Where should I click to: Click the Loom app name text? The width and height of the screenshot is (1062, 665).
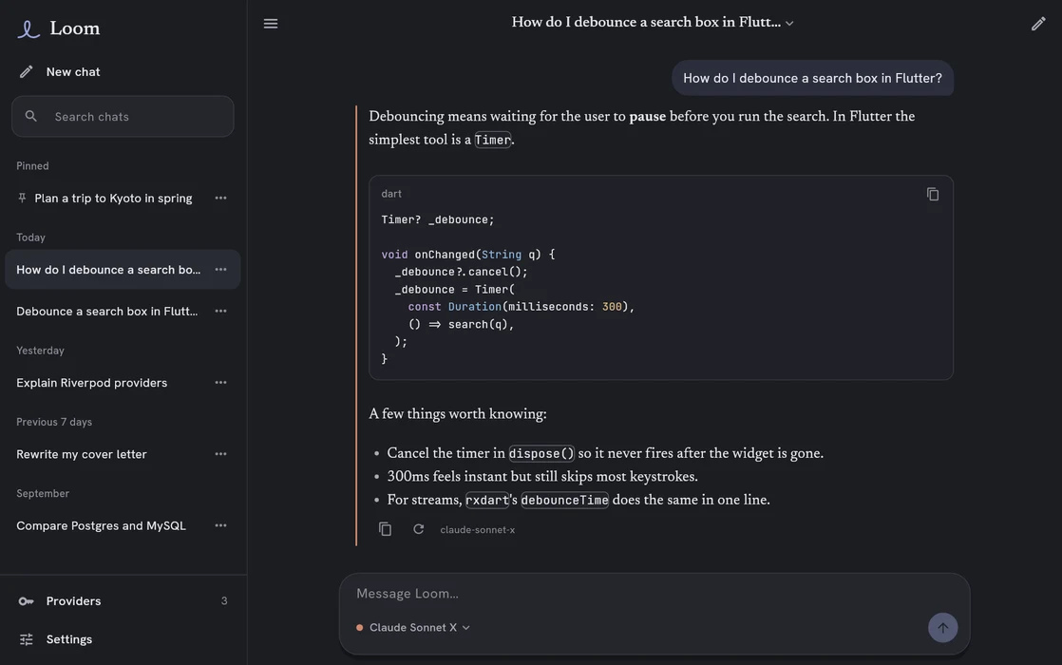74,28
